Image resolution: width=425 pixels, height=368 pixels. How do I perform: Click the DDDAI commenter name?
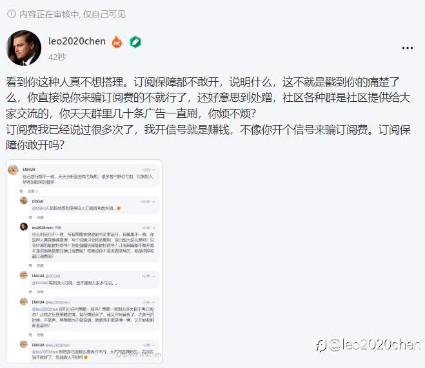[37, 202]
